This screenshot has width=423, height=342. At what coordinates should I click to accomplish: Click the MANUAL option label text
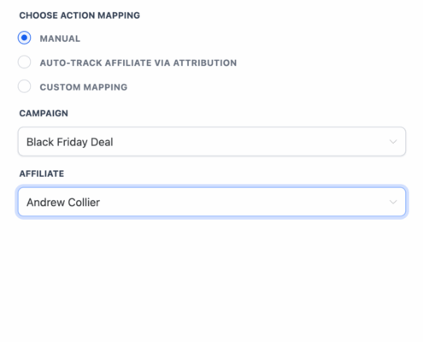(60, 38)
